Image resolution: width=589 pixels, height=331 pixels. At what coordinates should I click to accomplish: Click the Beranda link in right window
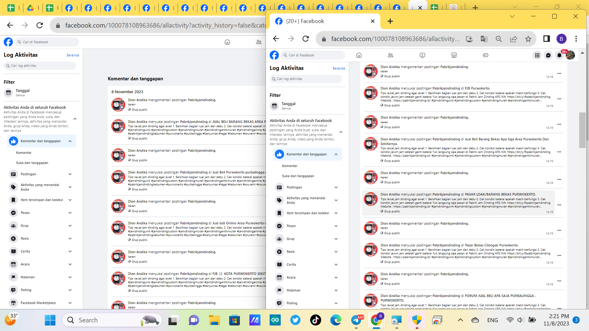click(x=339, y=68)
